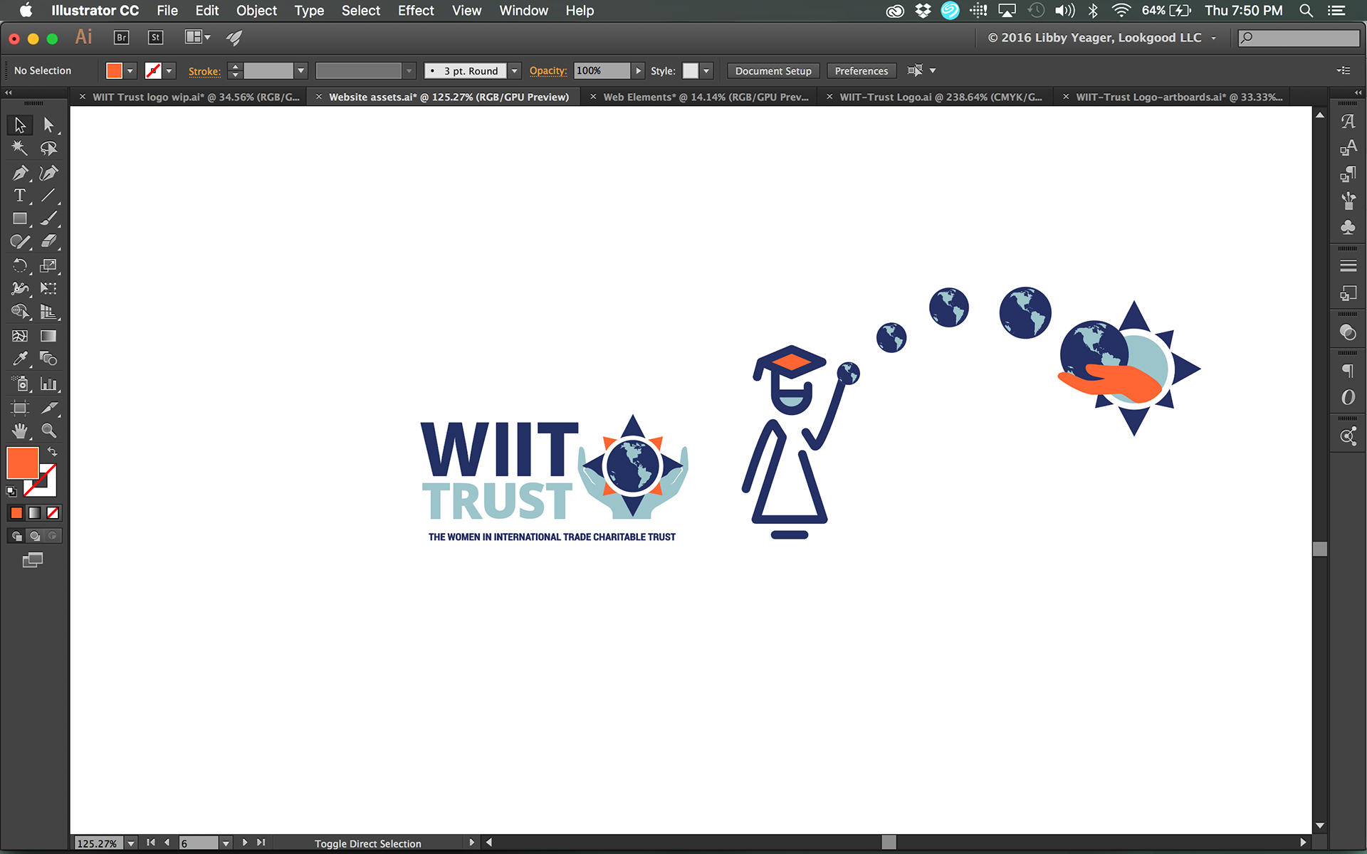Select the Direct Selection tool

tap(48, 125)
